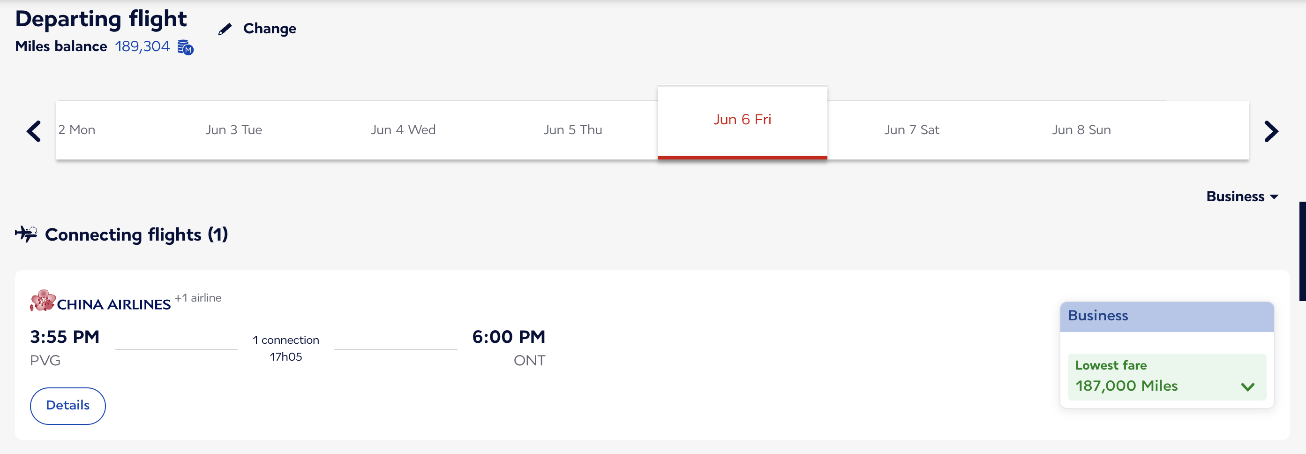This screenshot has height=454, width=1306.
Task: Open flight Details button
Action: pos(68,405)
